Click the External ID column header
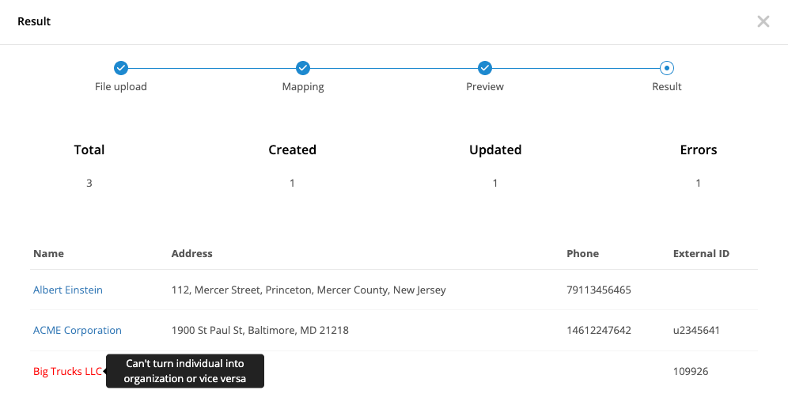788x413 pixels. click(x=701, y=254)
